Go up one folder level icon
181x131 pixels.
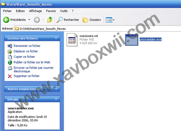pyautogui.click(x=50, y=20)
